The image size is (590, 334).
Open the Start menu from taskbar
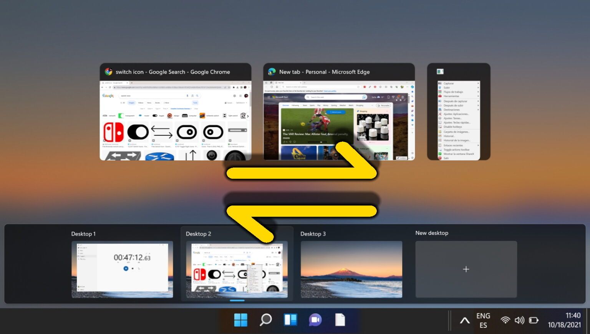(x=241, y=320)
